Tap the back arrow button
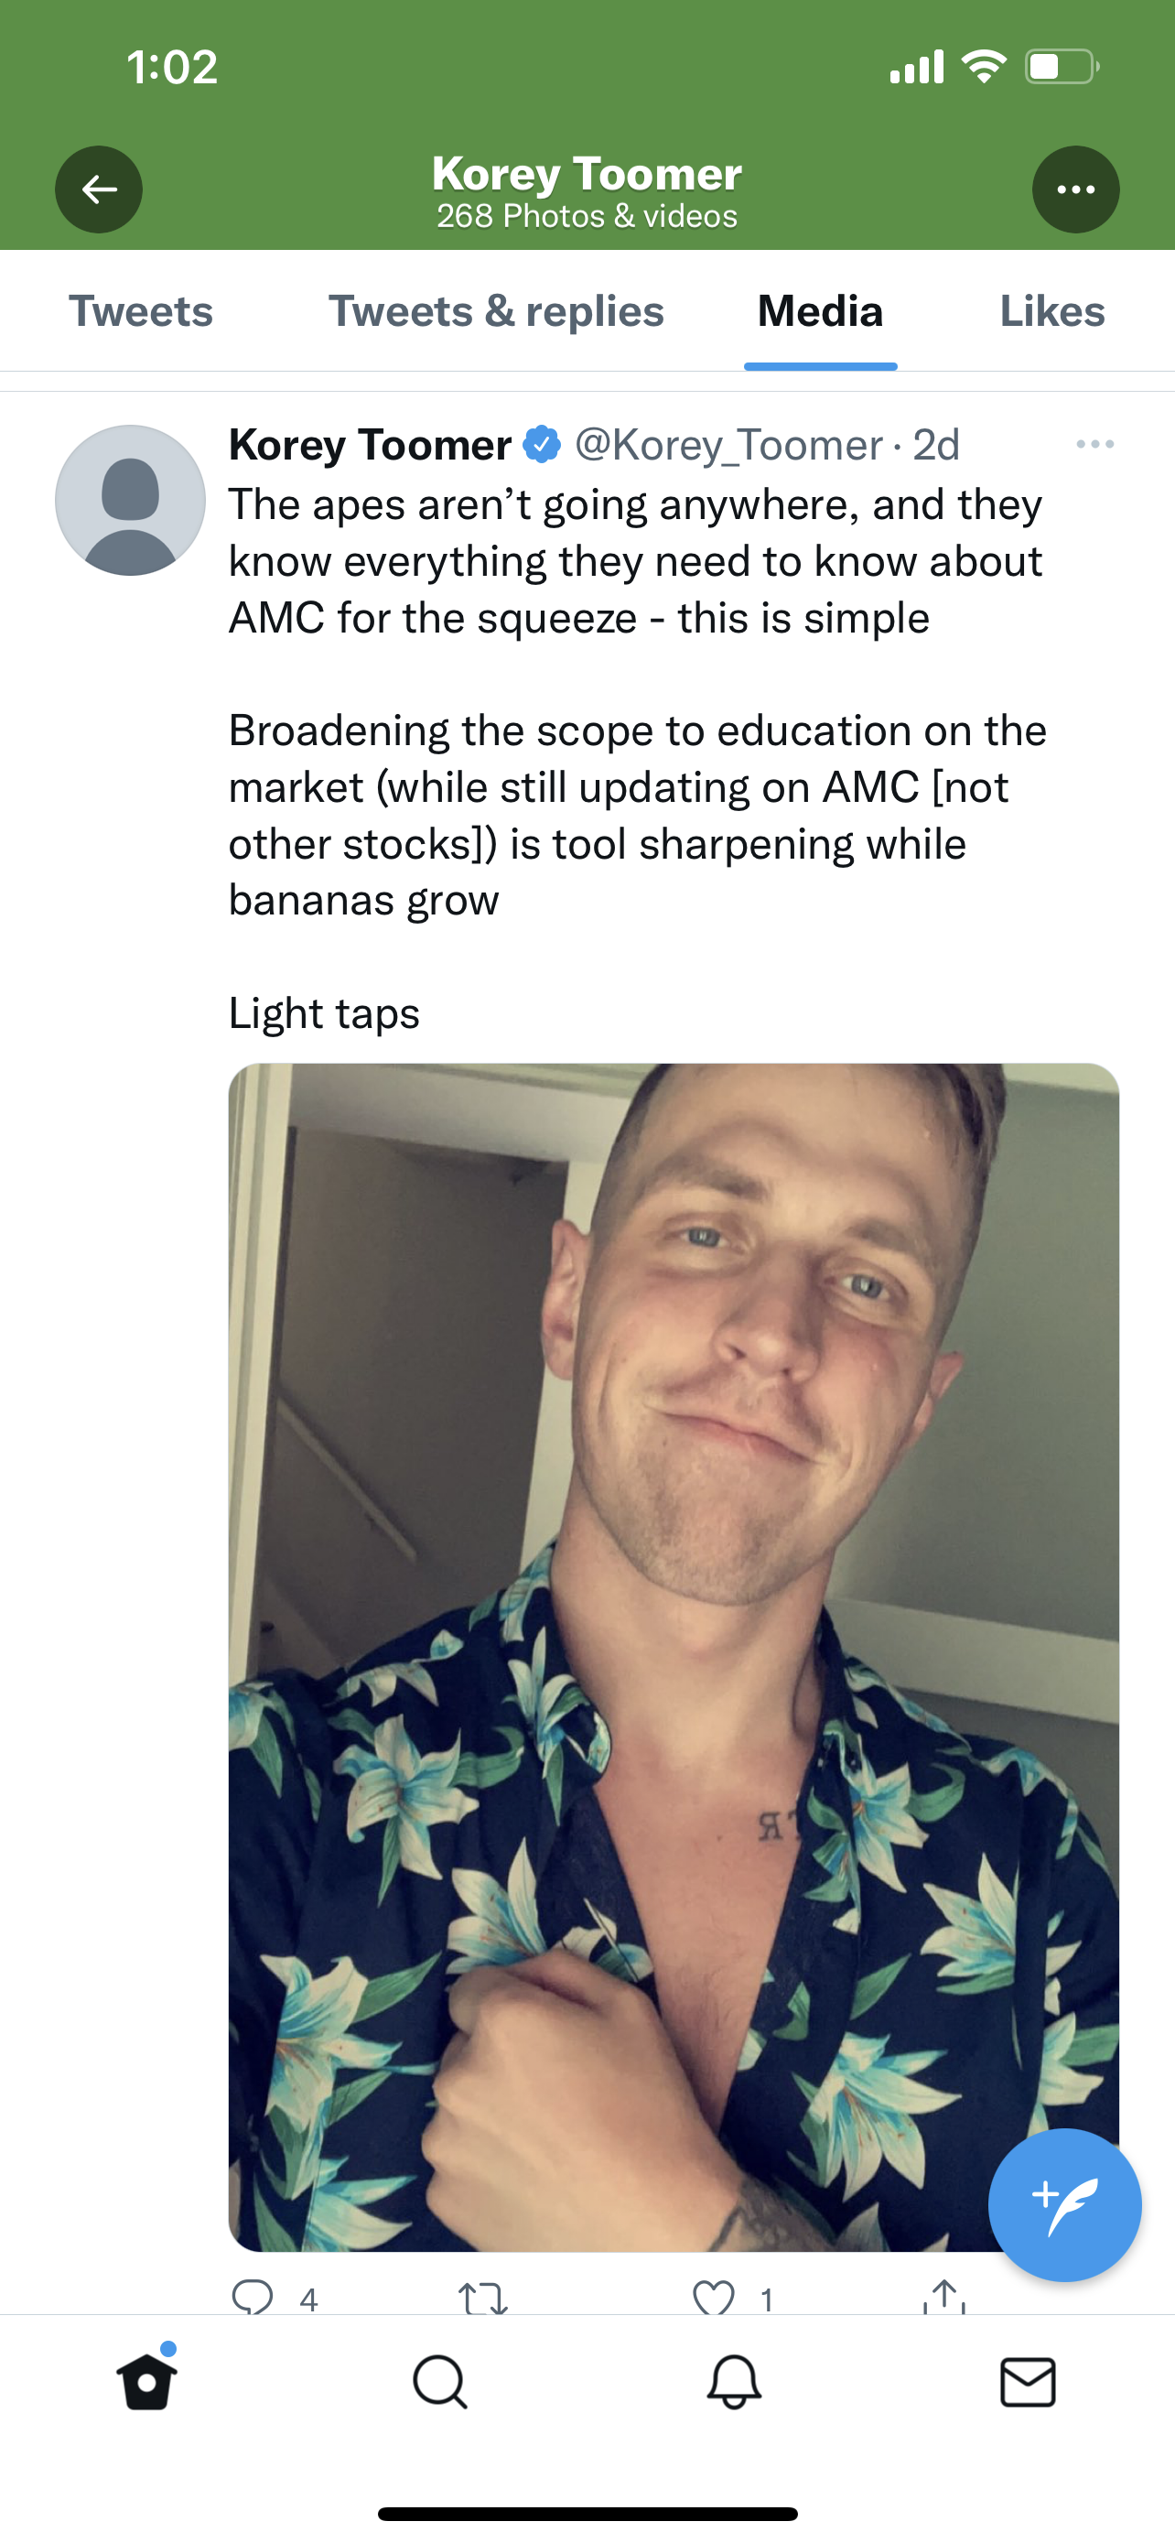 [x=99, y=189]
